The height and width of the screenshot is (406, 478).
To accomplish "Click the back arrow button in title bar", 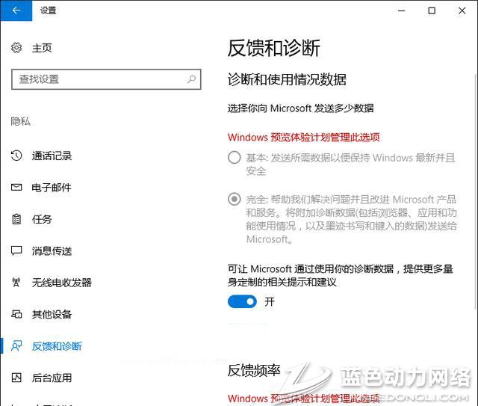I will (16, 10).
